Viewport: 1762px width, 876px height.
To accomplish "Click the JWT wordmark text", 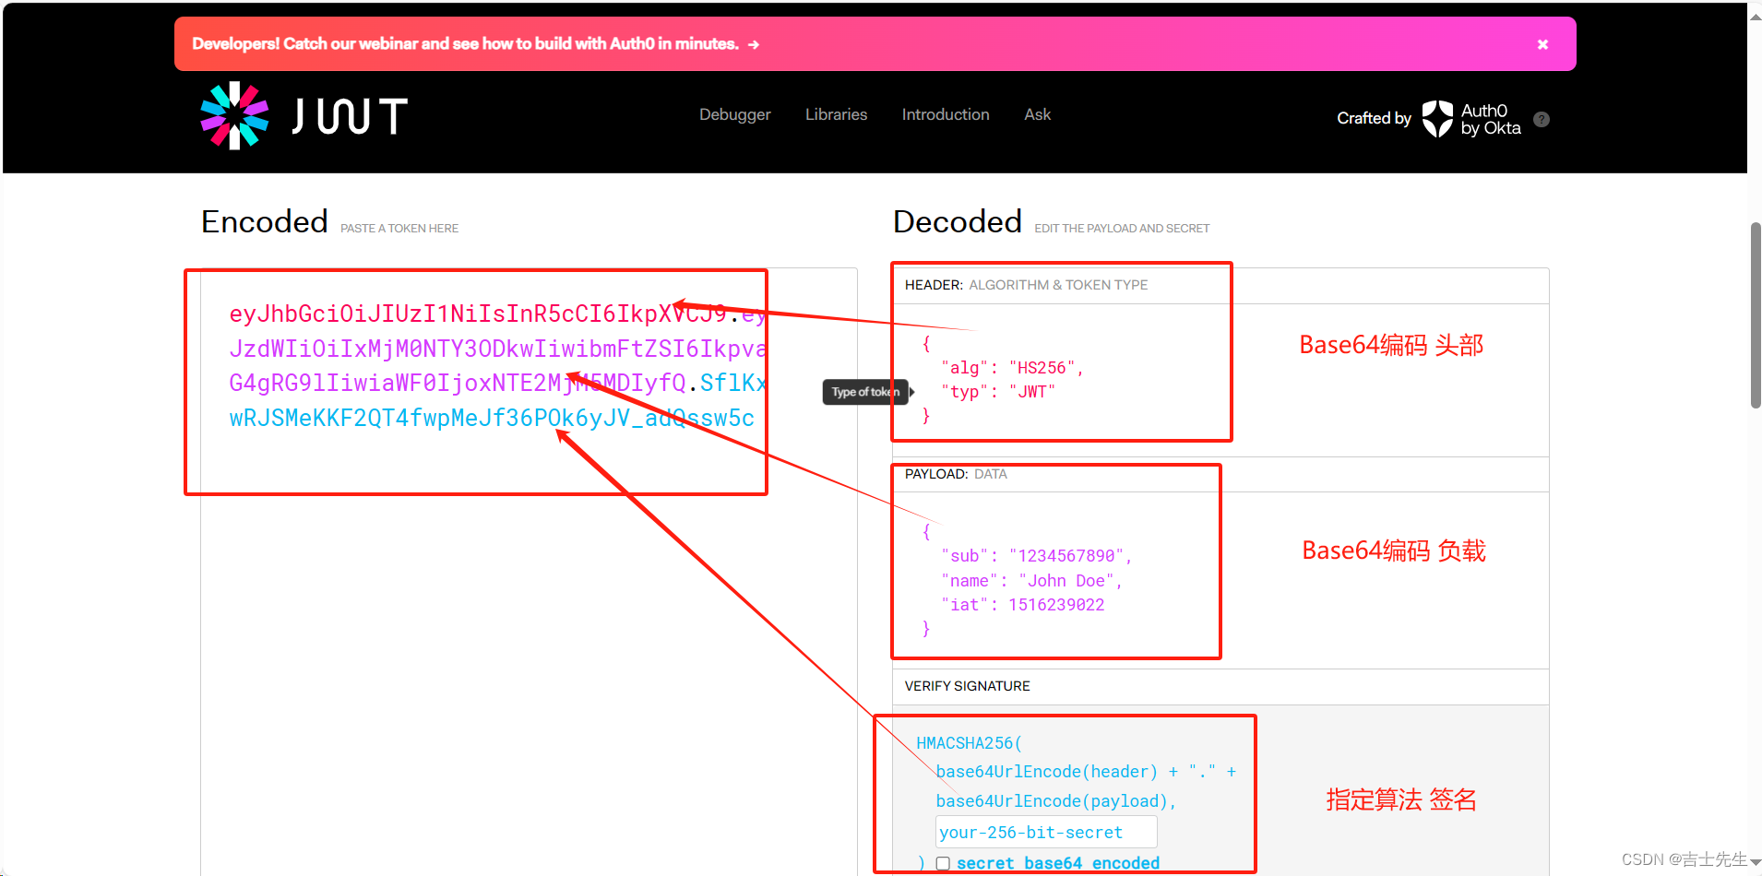I will (350, 116).
